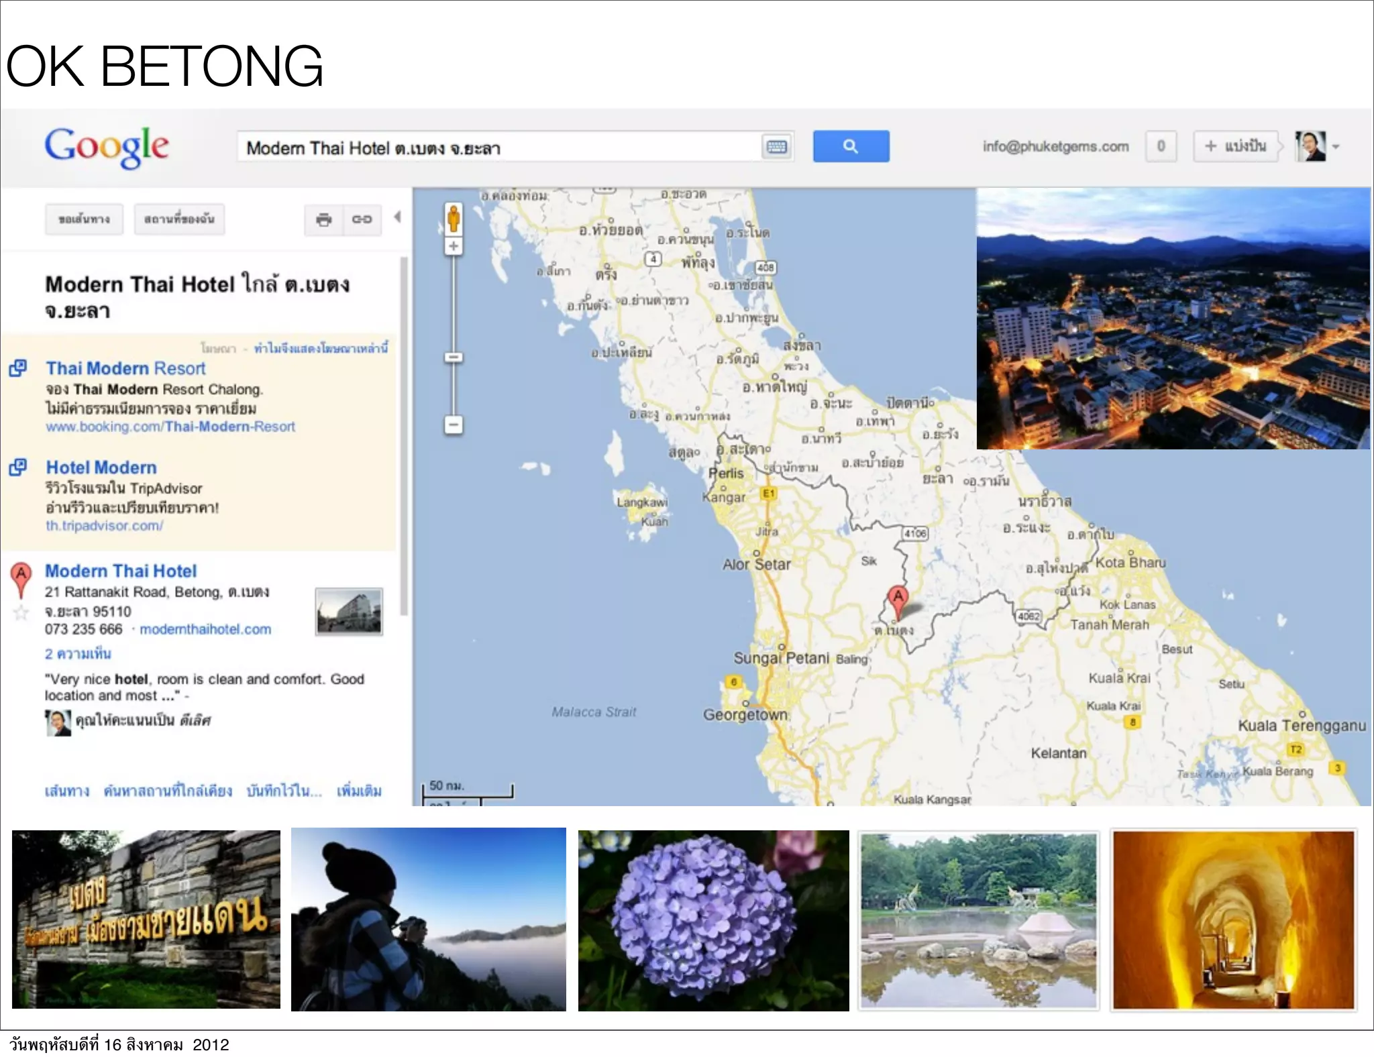Click the photographer silhouette mountain photo
The width and height of the screenshot is (1374, 1057).
point(429,920)
